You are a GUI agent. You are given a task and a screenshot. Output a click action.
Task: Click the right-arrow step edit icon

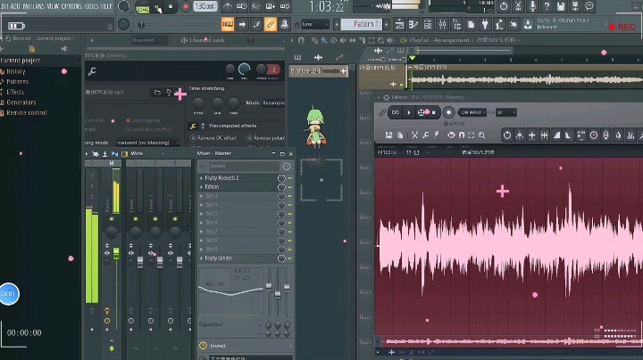[242, 25]
